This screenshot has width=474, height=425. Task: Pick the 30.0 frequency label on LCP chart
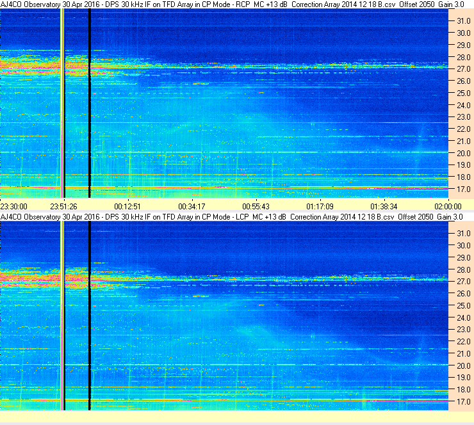pyautogui.click(x=464, y=245)
